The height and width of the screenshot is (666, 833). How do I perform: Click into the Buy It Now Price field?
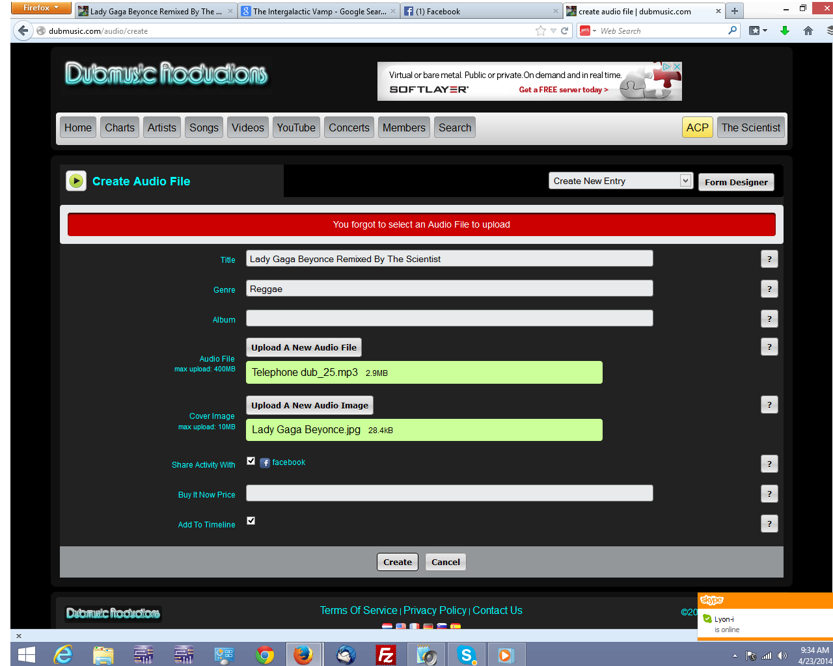pos(449,494)
